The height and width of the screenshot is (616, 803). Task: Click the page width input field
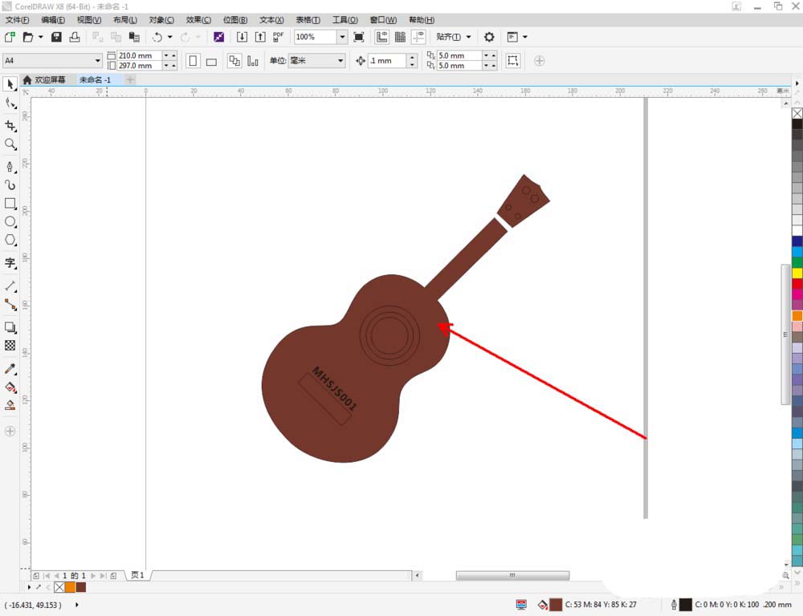[x=139, y=55]
